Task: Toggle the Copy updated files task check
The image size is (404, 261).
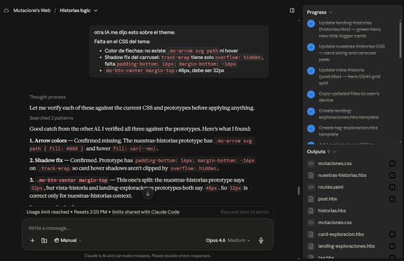Action: [x=311, y=94]
